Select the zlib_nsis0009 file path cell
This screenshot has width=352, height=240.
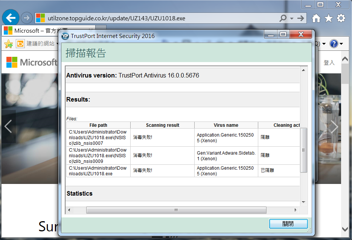[98, 156]
